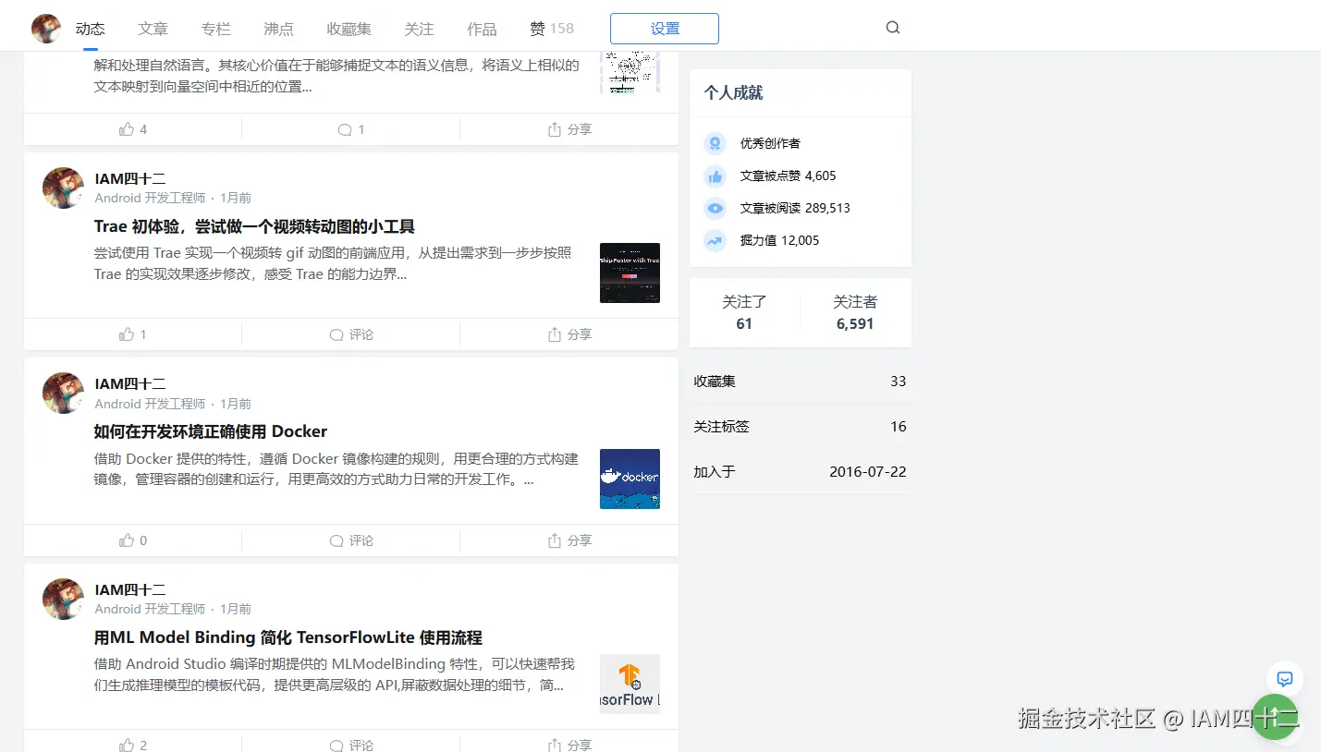Screen dimensions: 1321x752
Task: Open the 关注标签 16 sidebar row
Action: 801,427
